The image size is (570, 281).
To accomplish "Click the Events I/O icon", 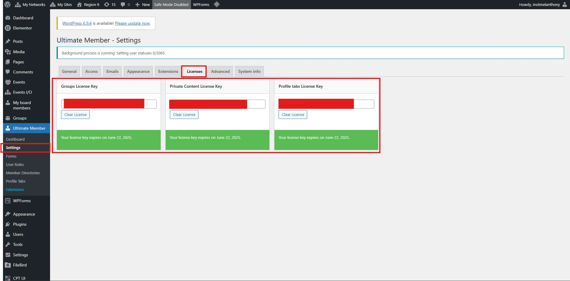I will 8,92.
